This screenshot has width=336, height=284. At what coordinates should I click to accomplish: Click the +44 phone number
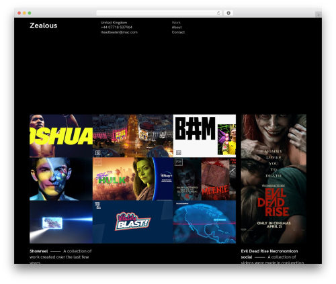(x=116, y=28)
